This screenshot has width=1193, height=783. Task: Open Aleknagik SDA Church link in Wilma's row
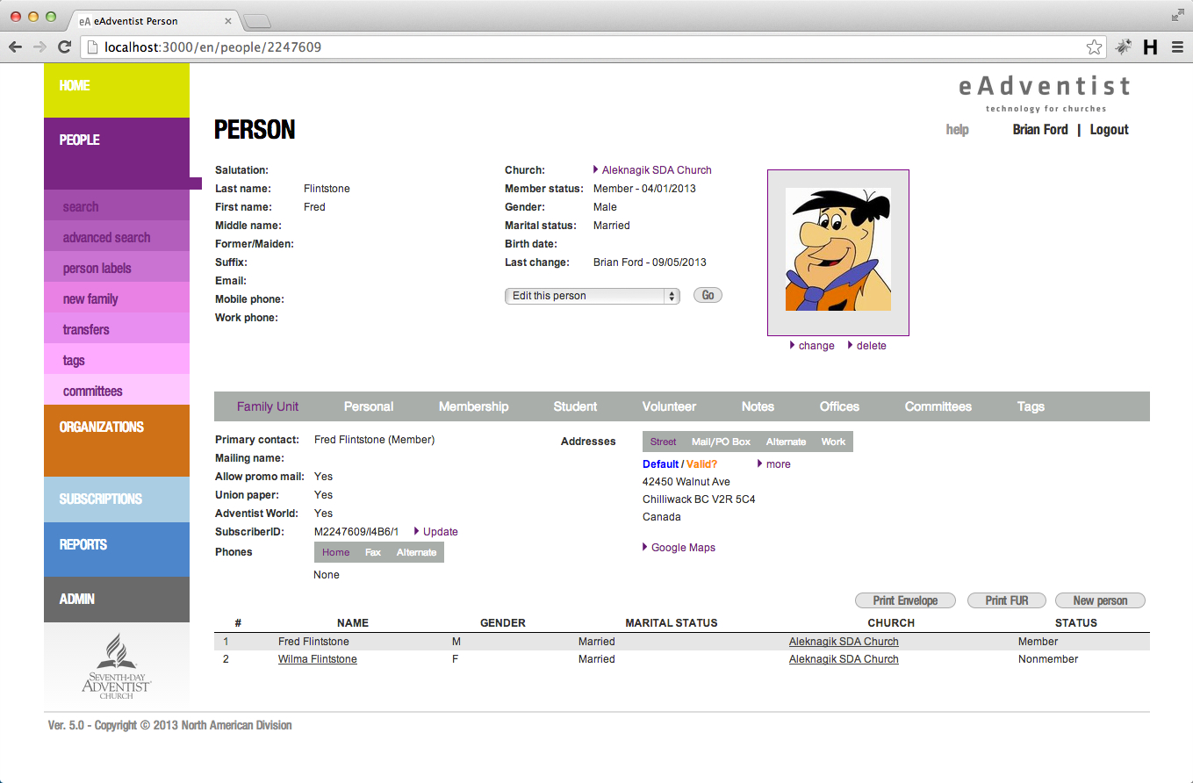click(844, 659)
